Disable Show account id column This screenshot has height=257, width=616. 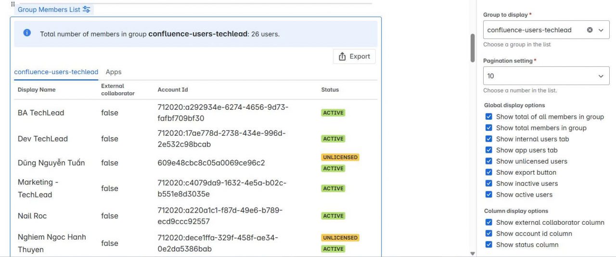coord(488,233)
